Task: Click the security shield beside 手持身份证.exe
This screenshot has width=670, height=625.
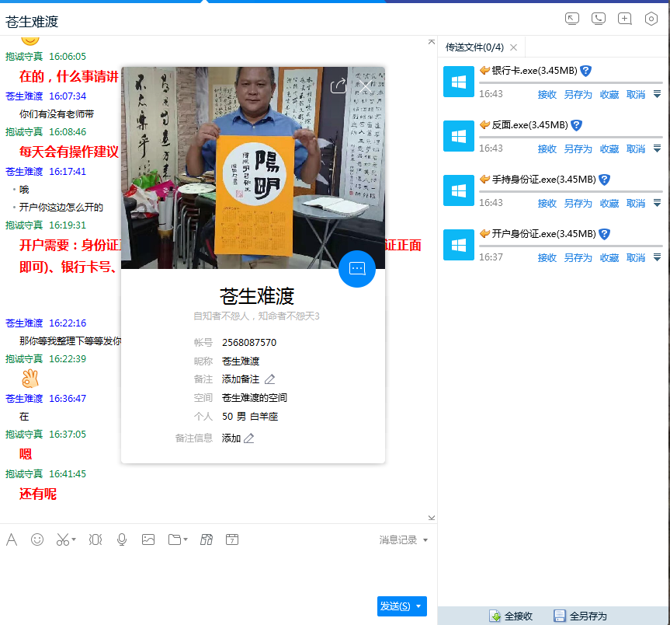Action: click(604, 180)
